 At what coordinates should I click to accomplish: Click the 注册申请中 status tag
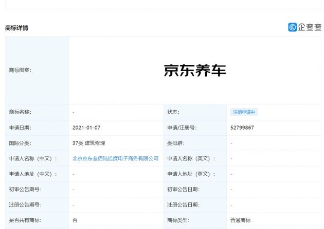(244, 112)
